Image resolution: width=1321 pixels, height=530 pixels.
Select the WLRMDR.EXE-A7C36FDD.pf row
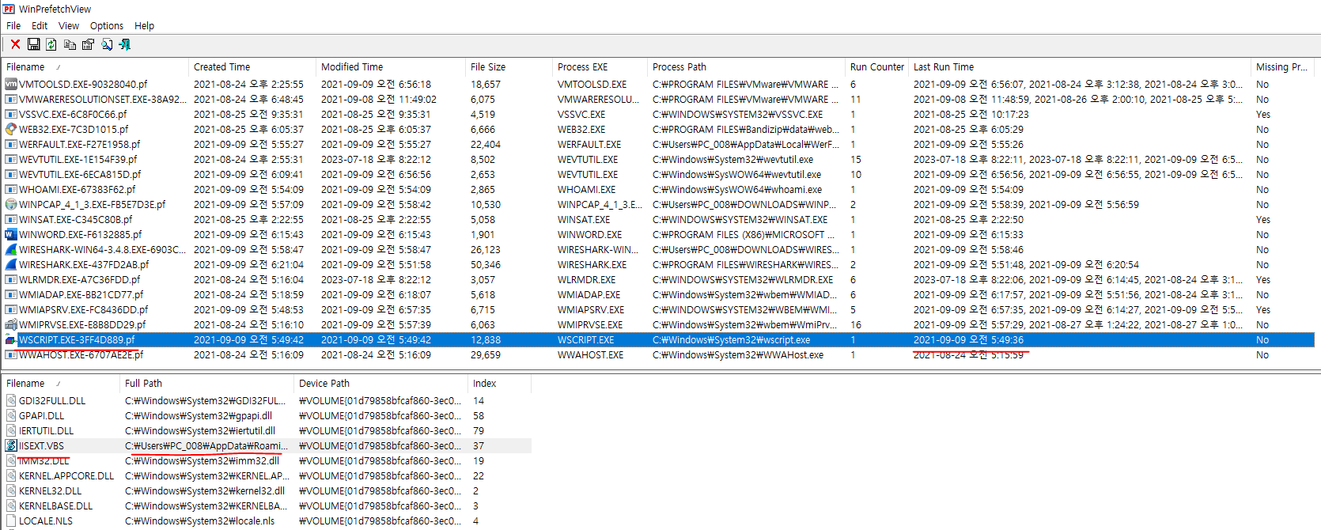(x=658, y=280)
